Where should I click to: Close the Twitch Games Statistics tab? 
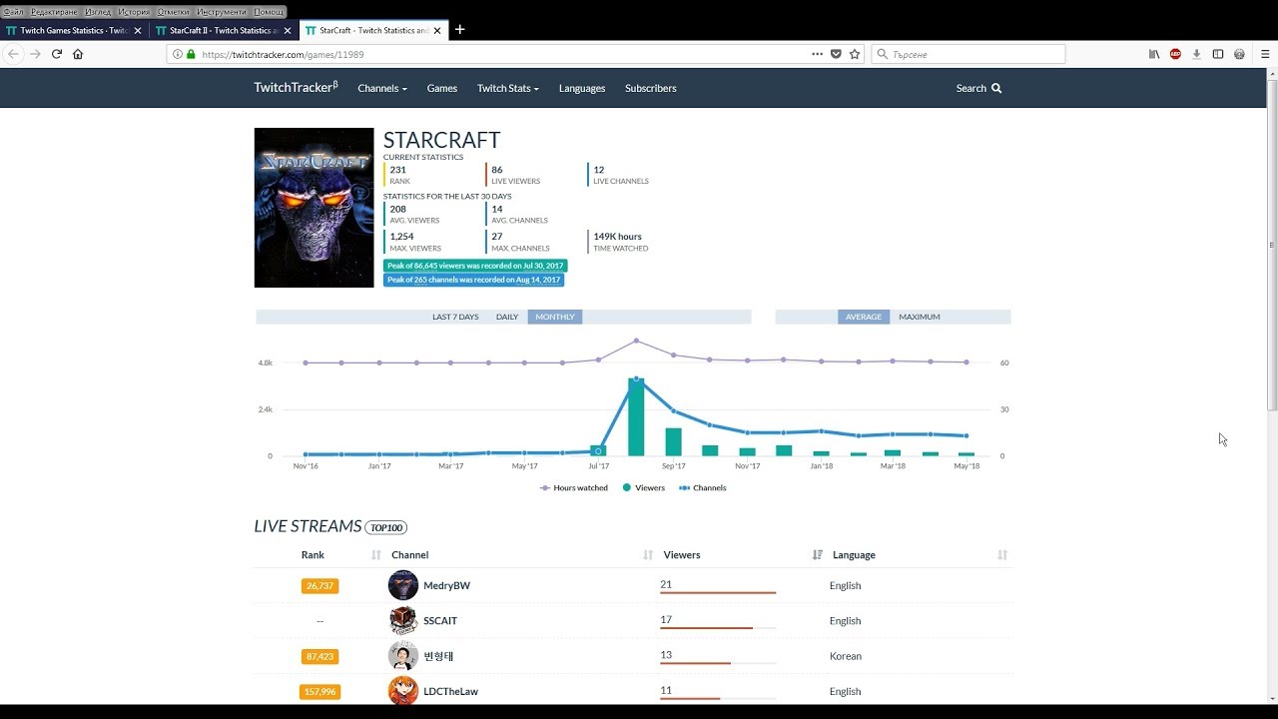coord(138,31)
